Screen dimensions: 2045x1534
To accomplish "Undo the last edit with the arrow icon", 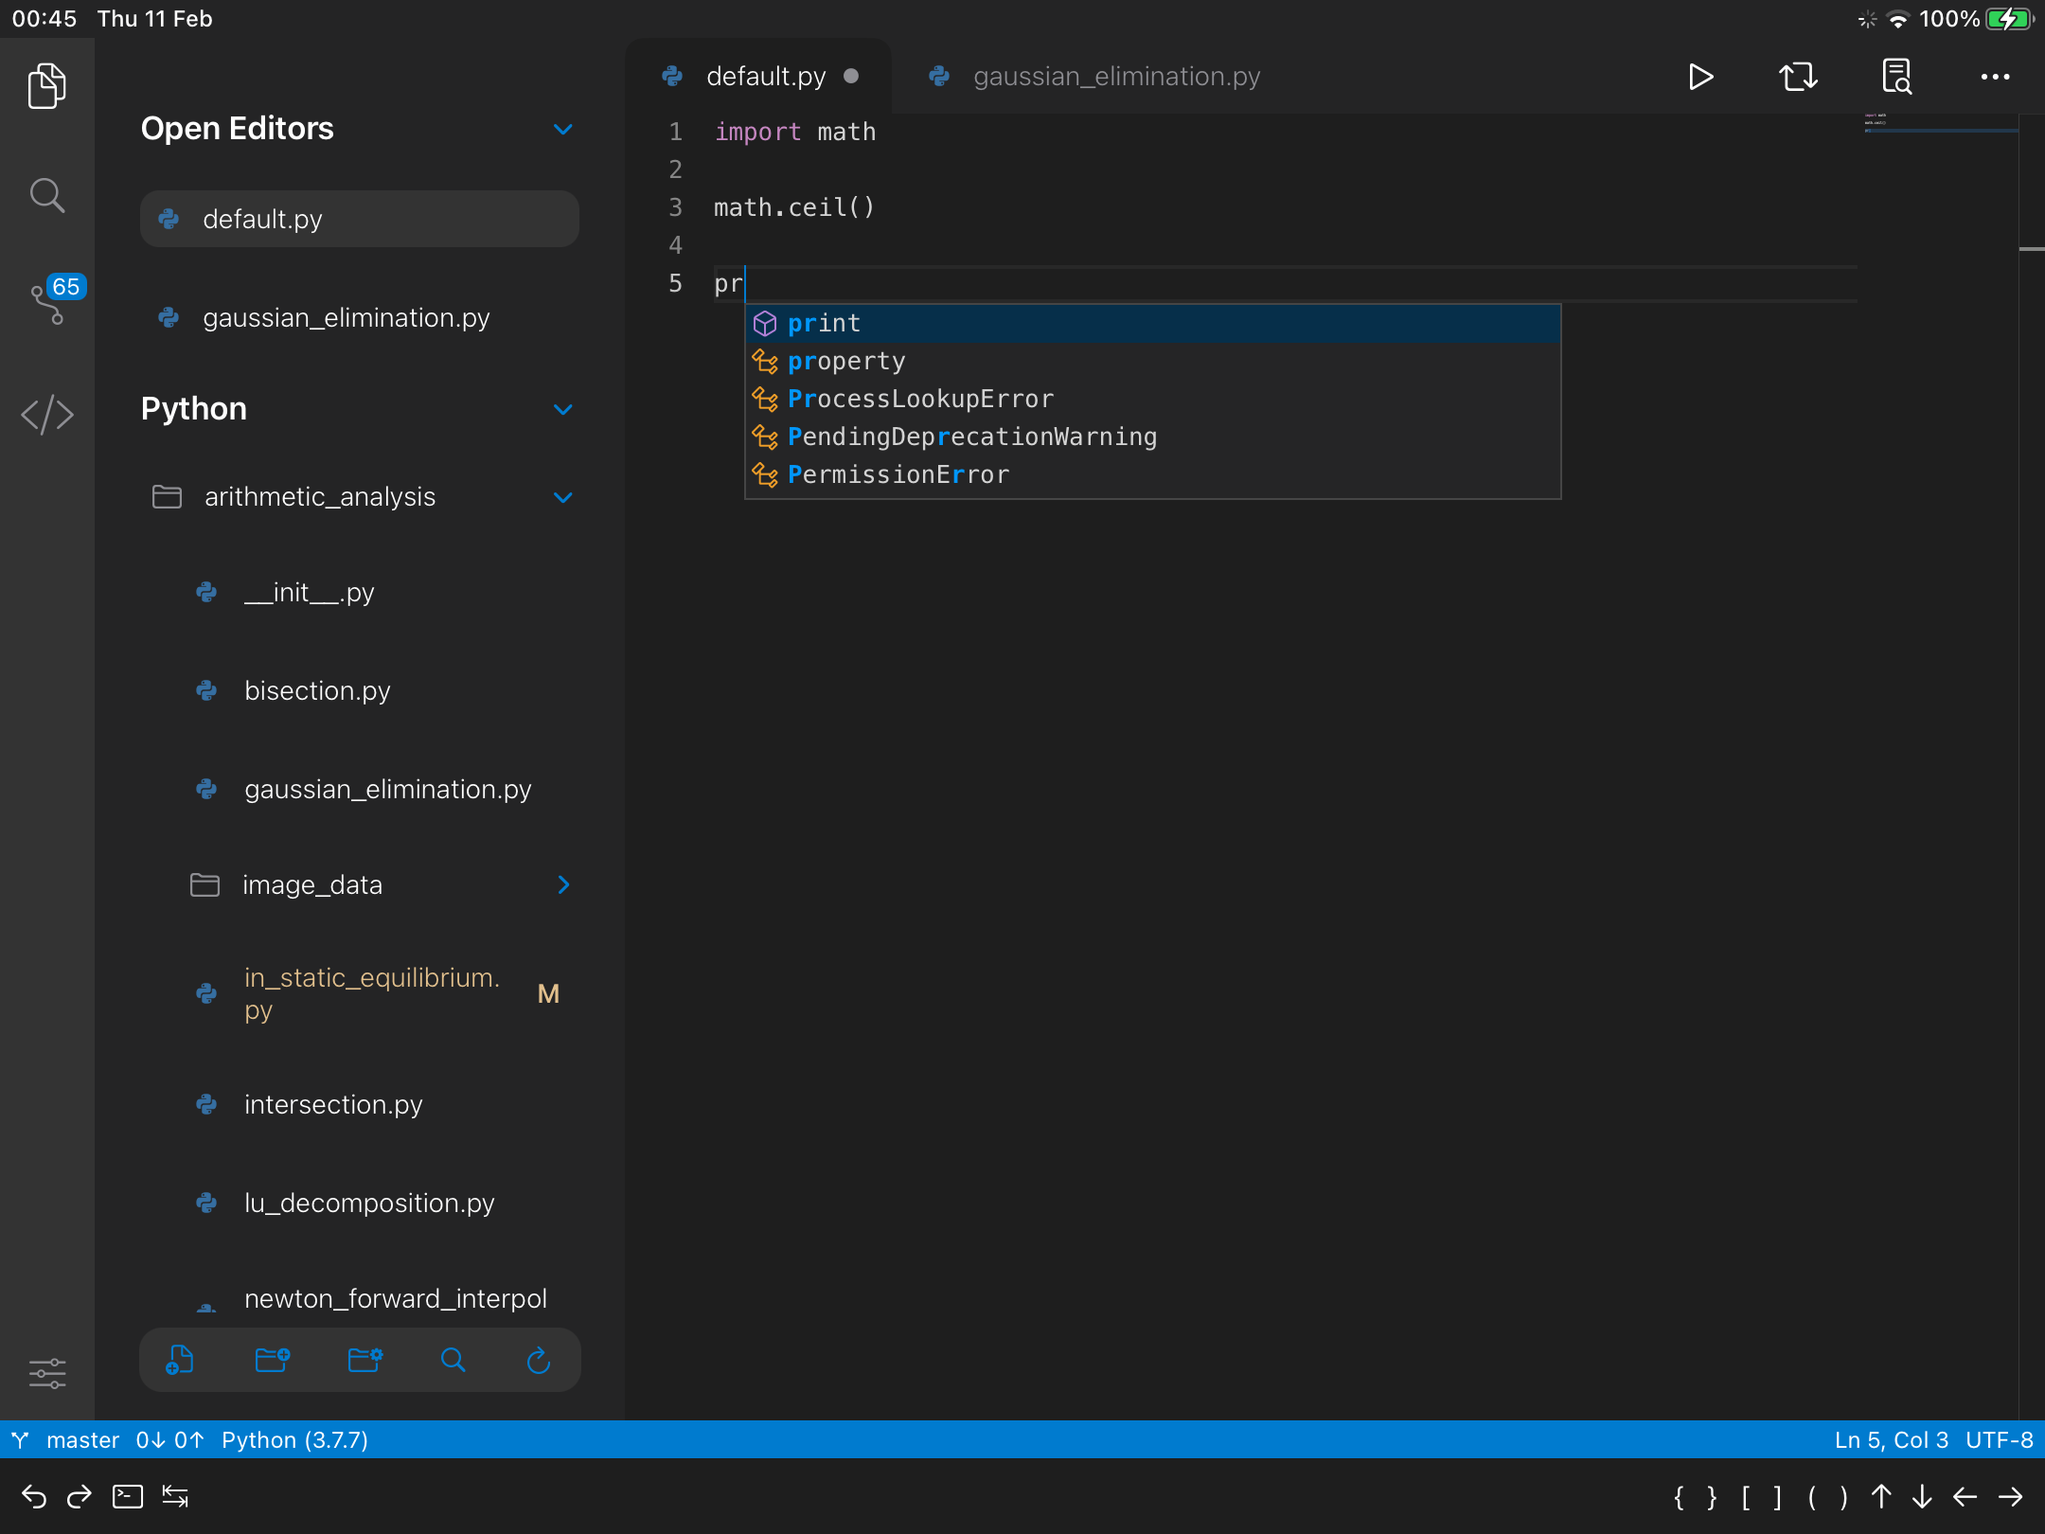I will [34, 1496].
